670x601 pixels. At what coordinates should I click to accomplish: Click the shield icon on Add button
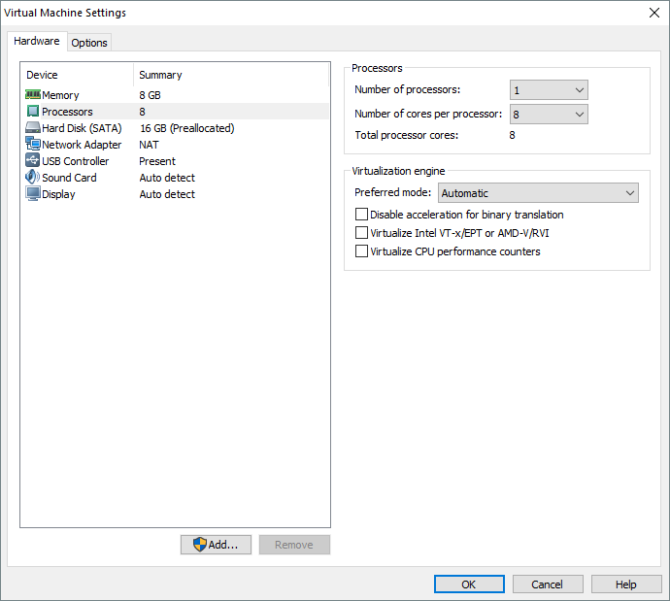click(199, 545)
